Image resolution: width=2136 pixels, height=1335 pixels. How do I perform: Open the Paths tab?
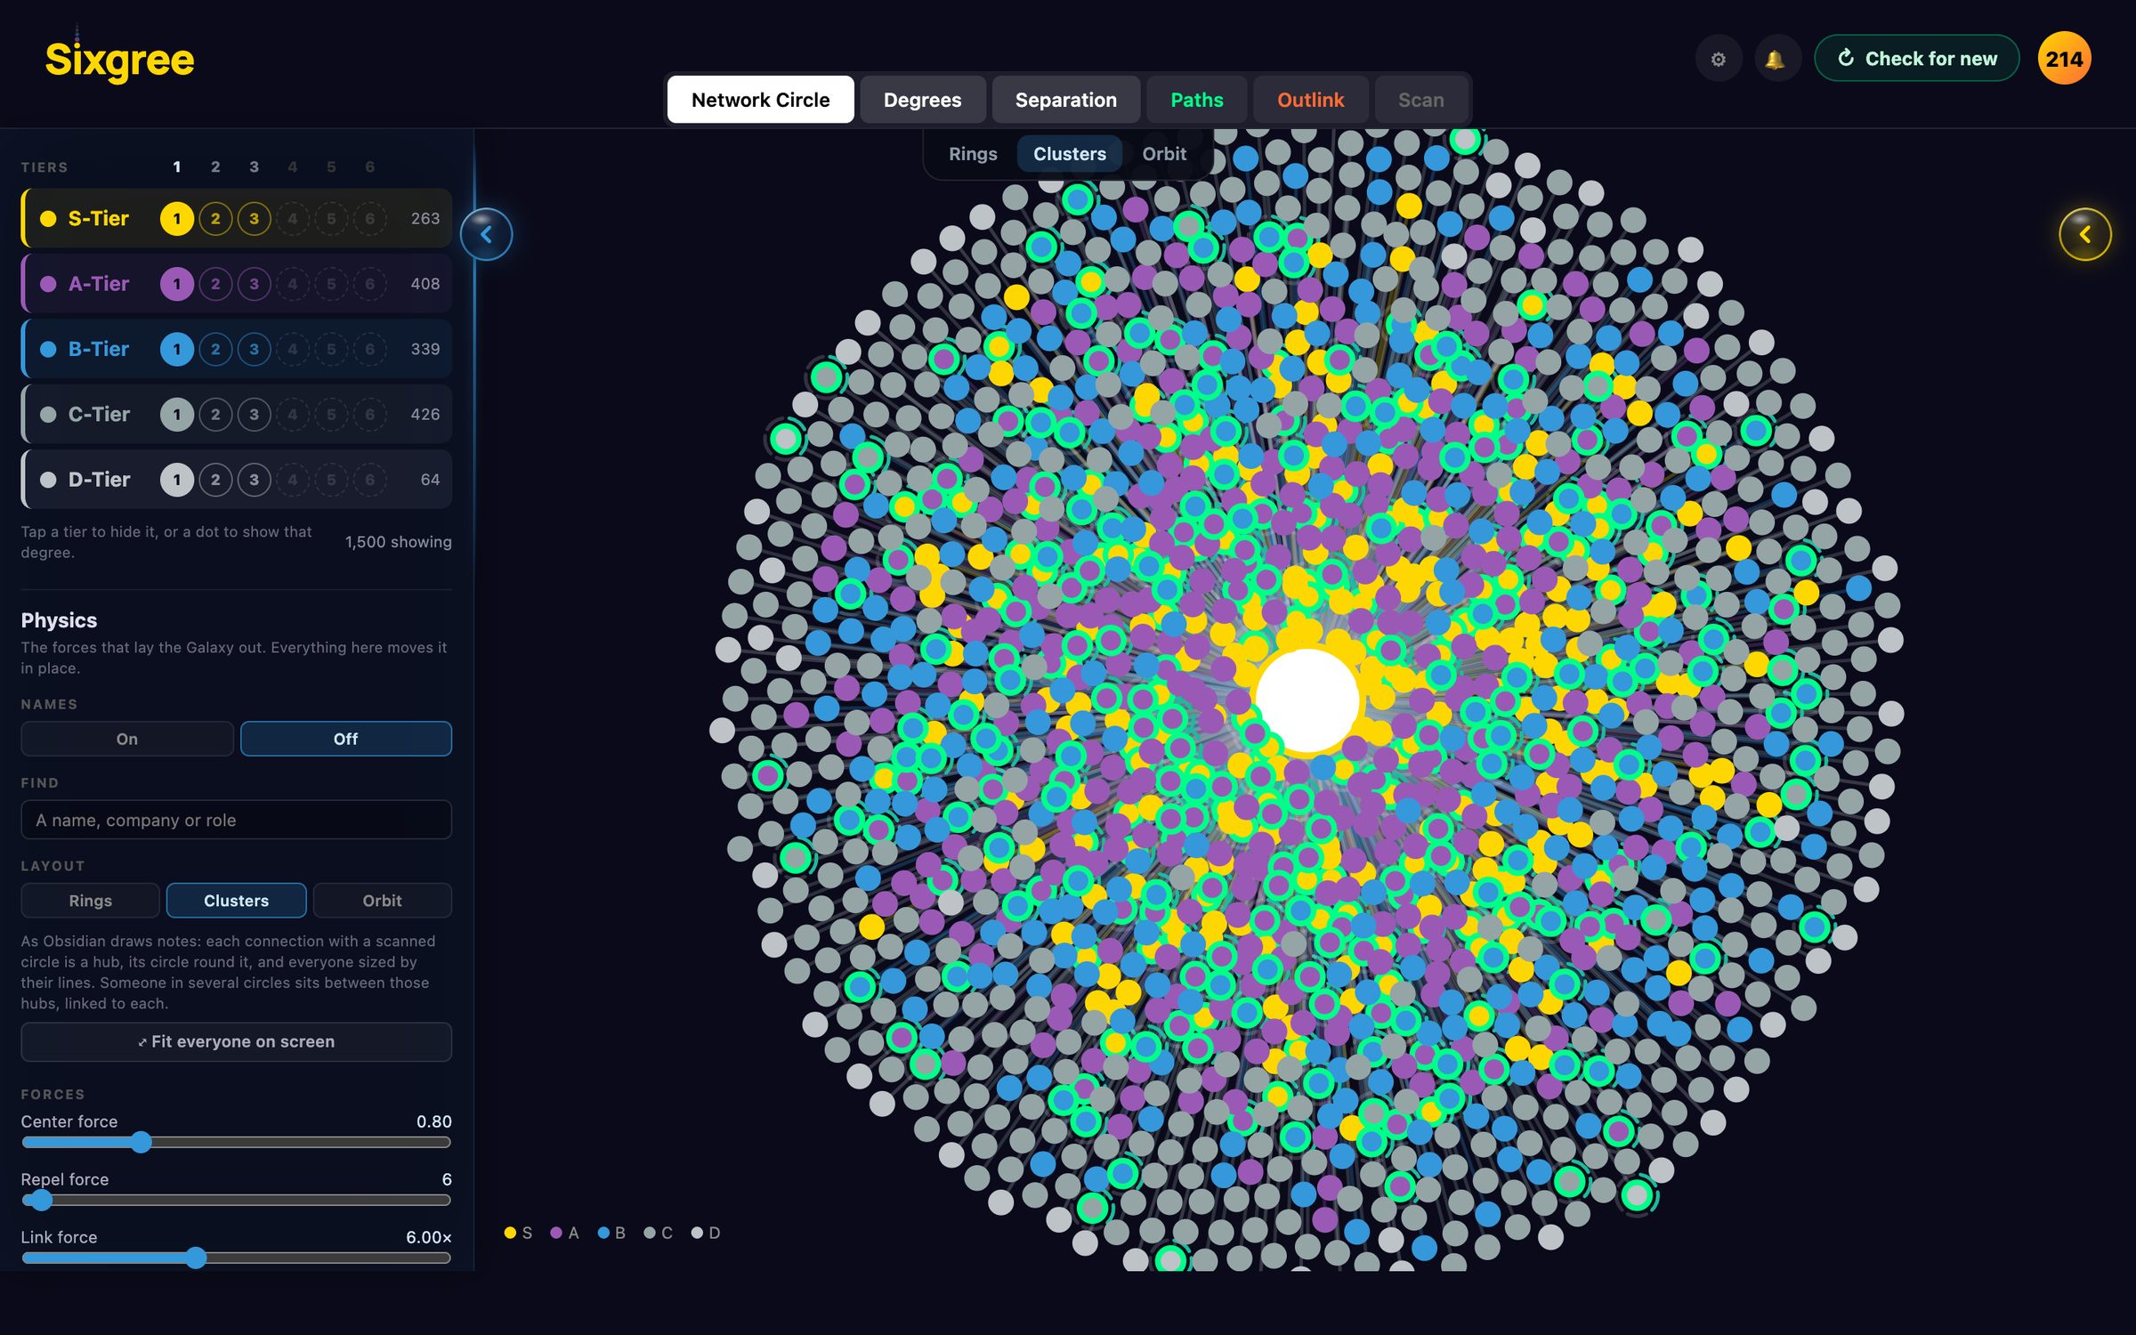point(1197,100)
